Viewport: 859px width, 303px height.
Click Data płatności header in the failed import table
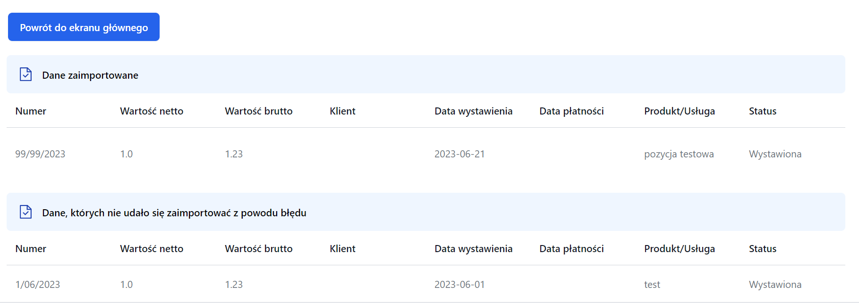click(571, 249)
